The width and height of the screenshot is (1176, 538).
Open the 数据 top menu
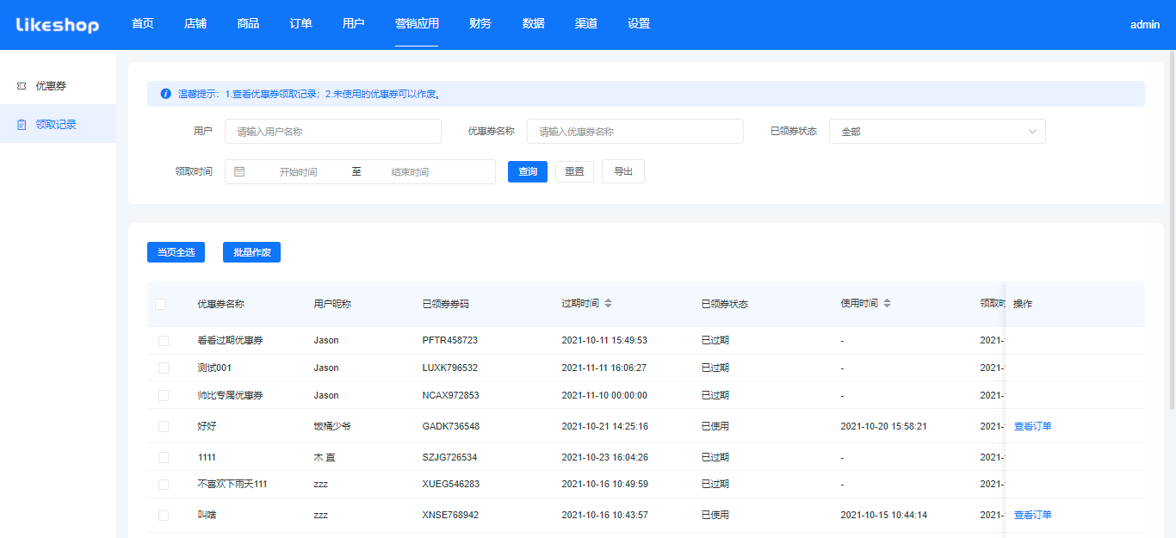534,24
